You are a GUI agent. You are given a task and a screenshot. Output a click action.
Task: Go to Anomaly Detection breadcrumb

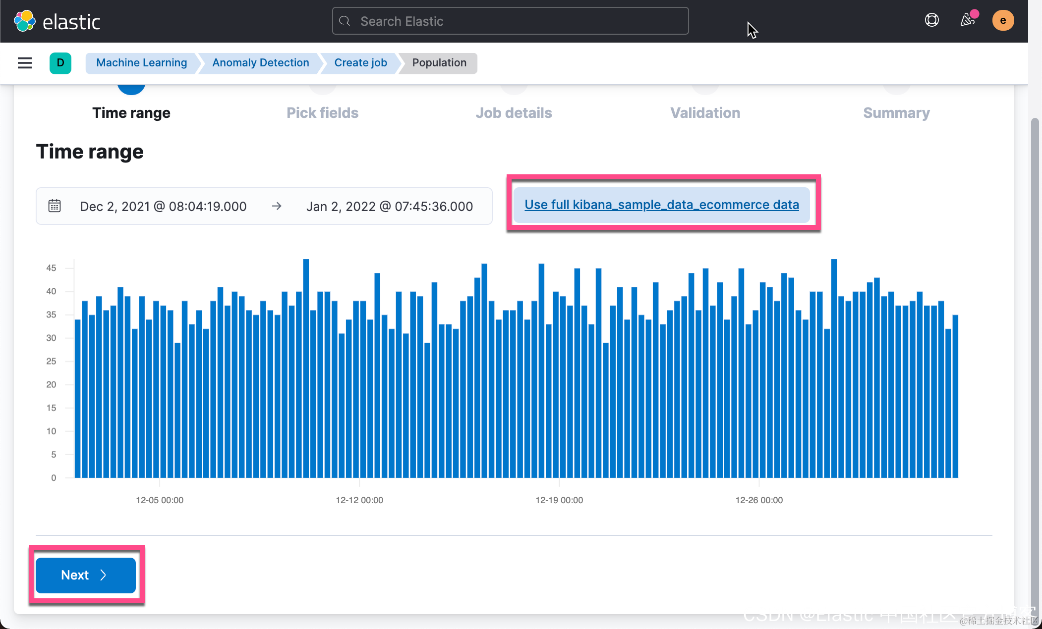[x=260, y=63]
